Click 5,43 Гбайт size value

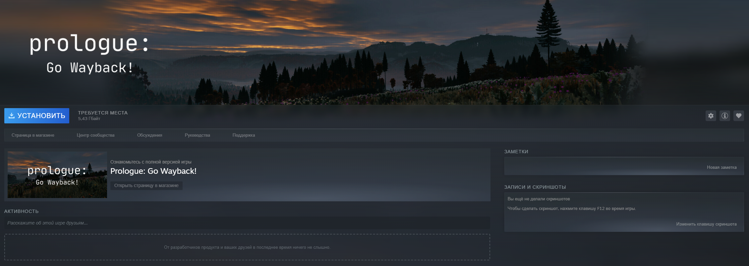pos(89,119)
